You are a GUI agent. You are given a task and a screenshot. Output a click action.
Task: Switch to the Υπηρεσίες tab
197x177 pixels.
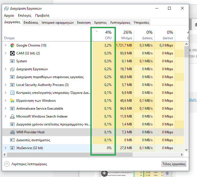[x=141, y=23]
